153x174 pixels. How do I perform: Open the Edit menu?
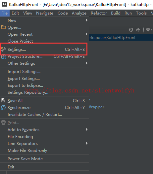coord(15,13)
